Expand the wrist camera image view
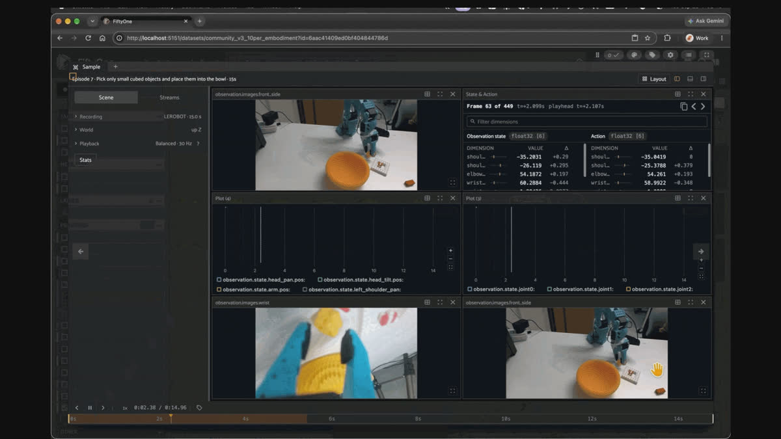781x439 pixels. (x=452, y=391)
